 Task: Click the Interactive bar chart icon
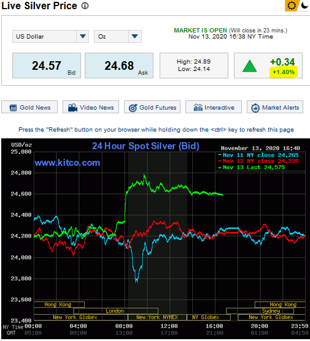[198, 107]
